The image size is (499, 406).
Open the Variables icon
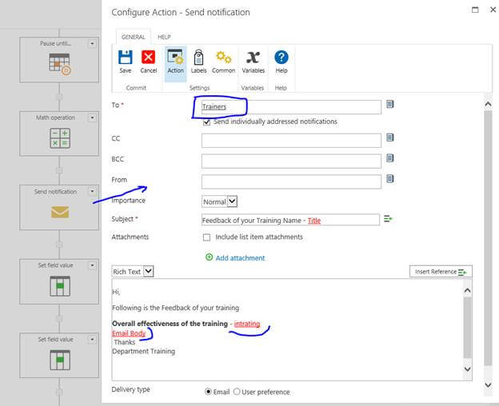pyautogui.click(x=253, y=58)
